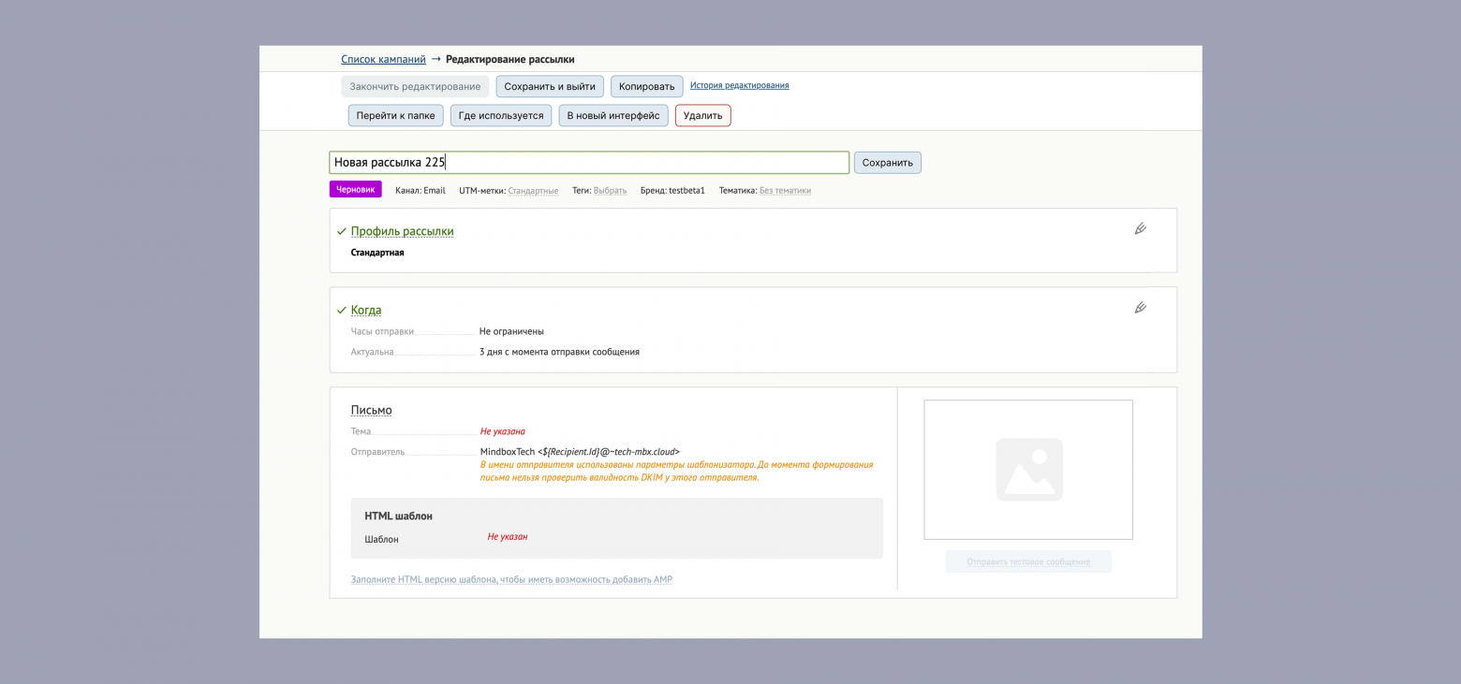Open Теги Выбрать selector

pyautogui.click(x=610, y=191)
